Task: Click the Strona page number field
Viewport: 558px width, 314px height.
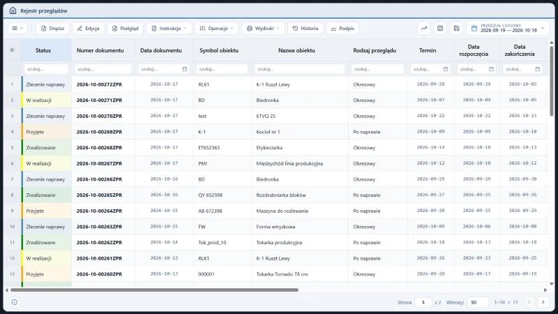Action: 423,302
